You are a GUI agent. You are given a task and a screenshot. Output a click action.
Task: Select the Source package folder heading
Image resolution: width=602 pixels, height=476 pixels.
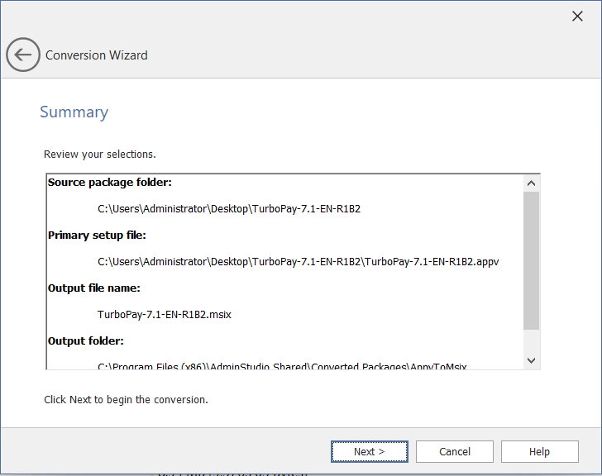pos(110,183)
